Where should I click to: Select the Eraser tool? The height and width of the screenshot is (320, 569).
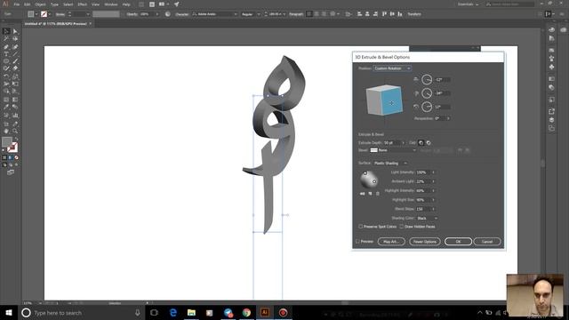15,68
